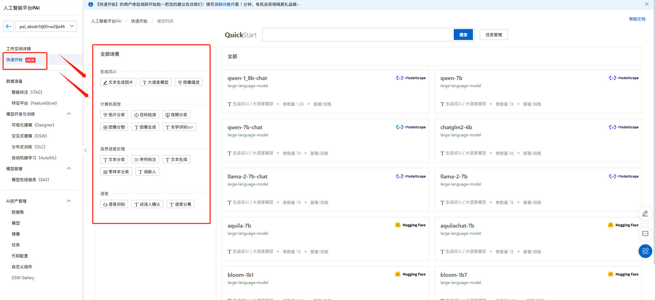This screenshot has height=300, width=655.
Task: Go to 快速开始 breadcrumb
Action: click(139, 21)
